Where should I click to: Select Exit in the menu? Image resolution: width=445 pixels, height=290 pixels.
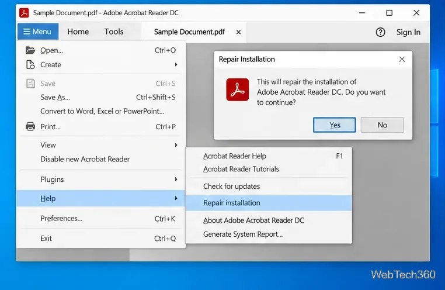click(101, 239)
